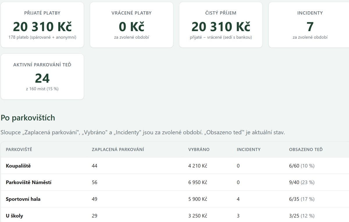The height and width of the screenshot is (222, 349).
Task: Click the PARKOVIŠTĚ column header
Action: tap(19, 150)
